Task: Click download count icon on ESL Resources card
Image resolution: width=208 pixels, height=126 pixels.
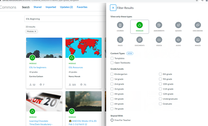Action: (x=70, y=84)
